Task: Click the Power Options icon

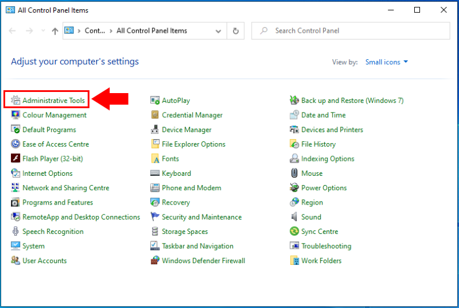Action: [x=294, y=187]
